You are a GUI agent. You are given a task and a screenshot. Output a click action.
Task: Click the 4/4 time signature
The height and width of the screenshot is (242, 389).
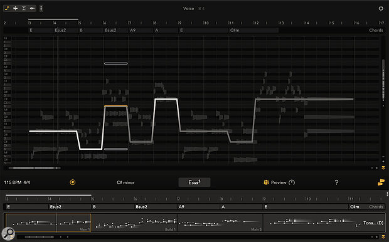pos(27,182)
